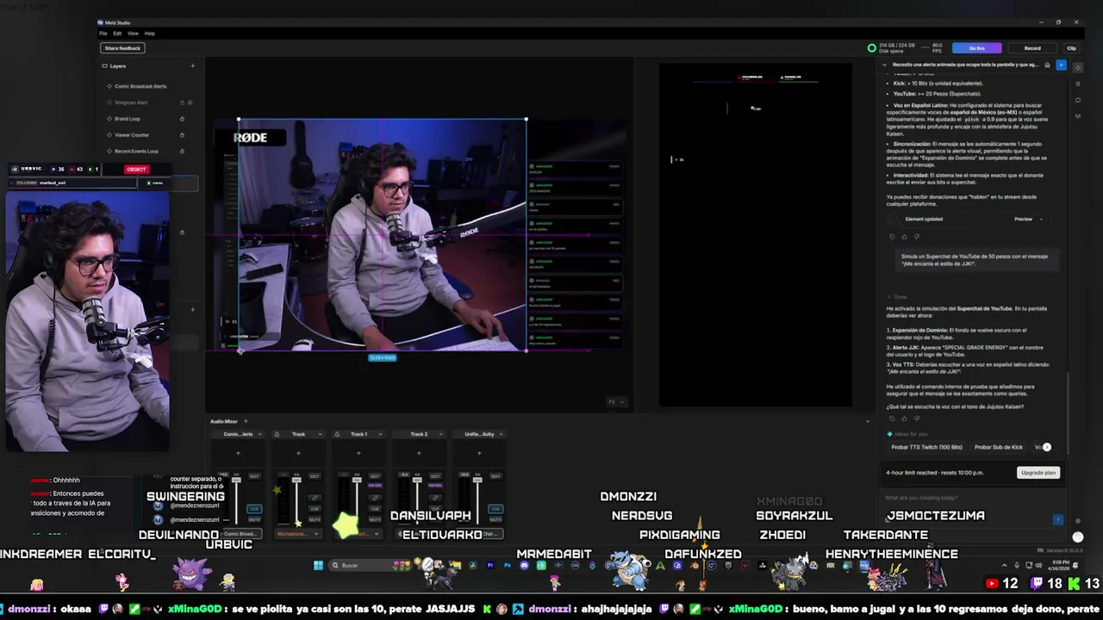Open the Edit menu

point(117,34)
